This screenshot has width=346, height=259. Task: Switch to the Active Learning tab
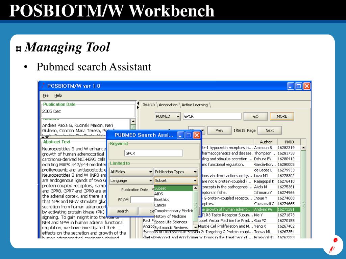coord(195,105)
